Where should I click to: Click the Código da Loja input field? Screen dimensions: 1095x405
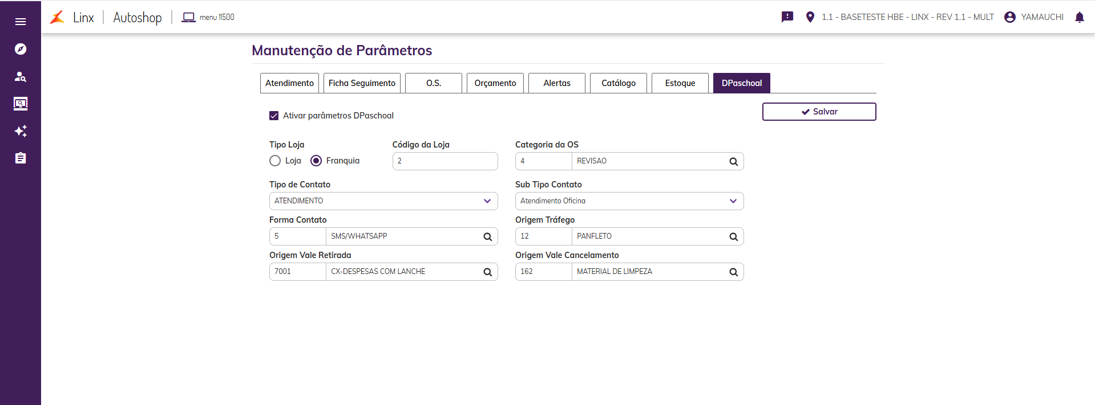445,161
